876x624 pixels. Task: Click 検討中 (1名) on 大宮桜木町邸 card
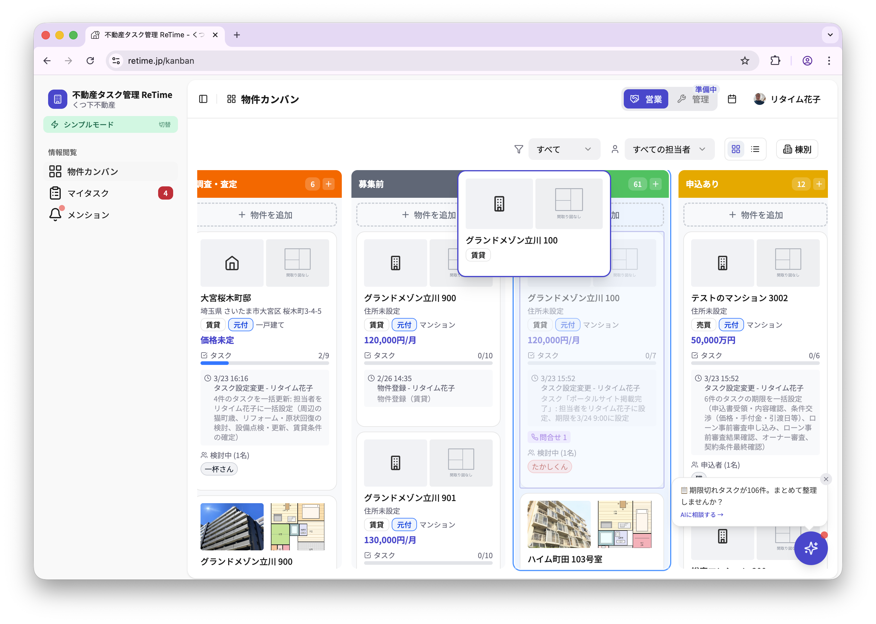tap(225, 455)
